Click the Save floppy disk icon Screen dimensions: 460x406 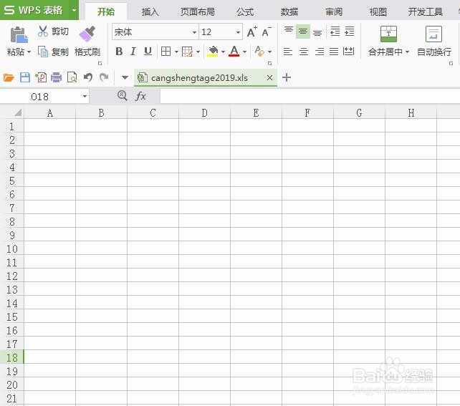[x=25, y=77]
